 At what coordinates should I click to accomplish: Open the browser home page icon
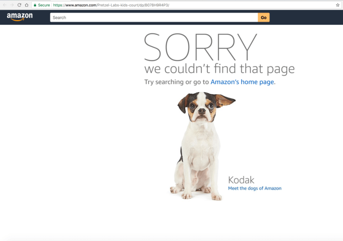pyautogui.click(x=26, y=5)
